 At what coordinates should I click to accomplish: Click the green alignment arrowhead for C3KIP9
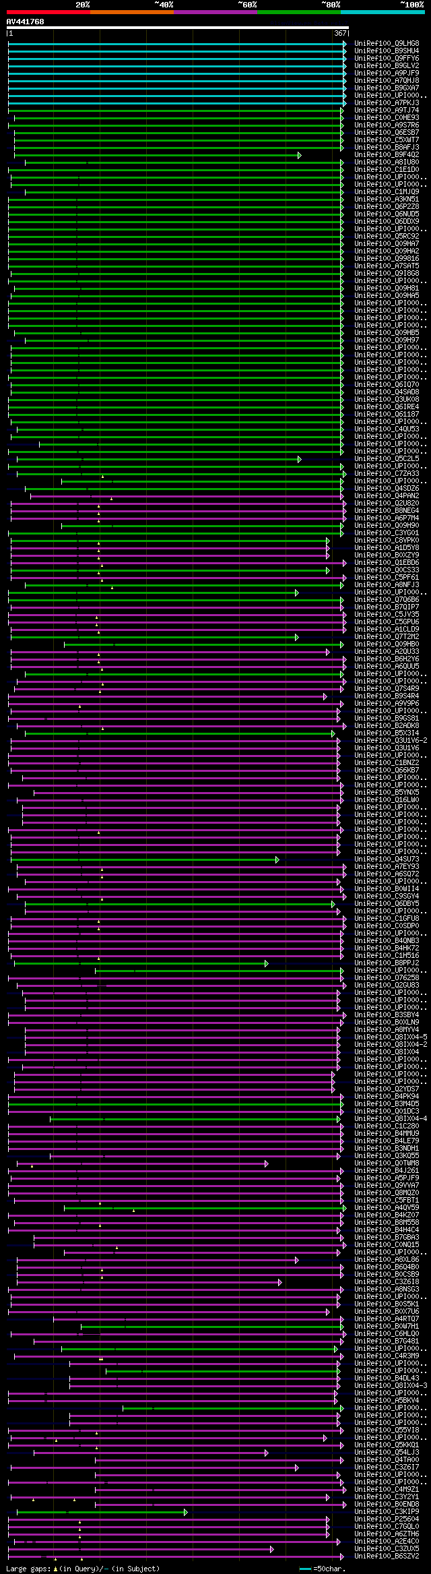tap(186, 1512)
